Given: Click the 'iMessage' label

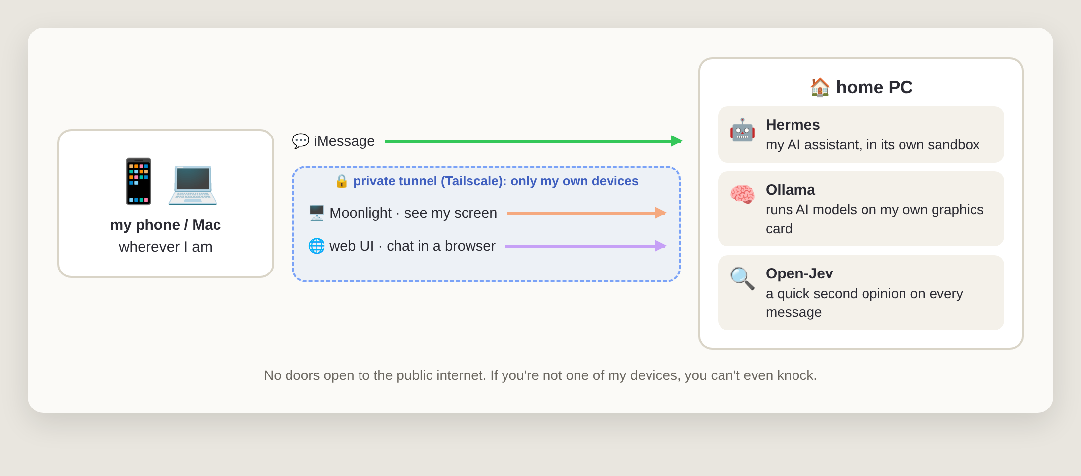Looking at the screenshot, I should tap(344, 141).
